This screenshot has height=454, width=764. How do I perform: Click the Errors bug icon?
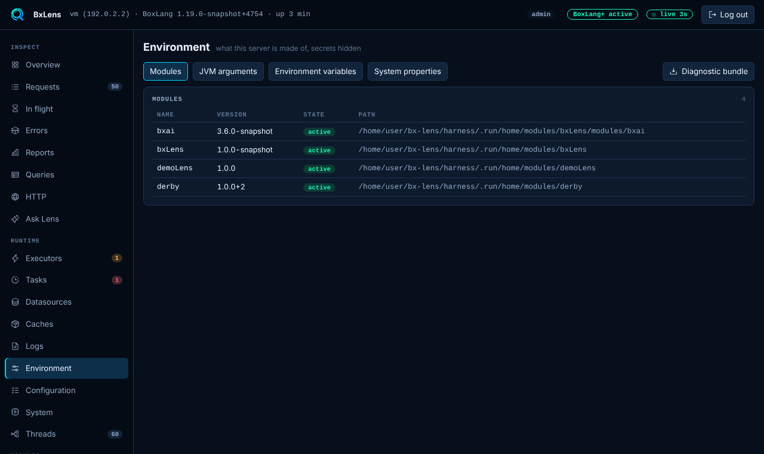pyautogui.click(x=15, y=130)
